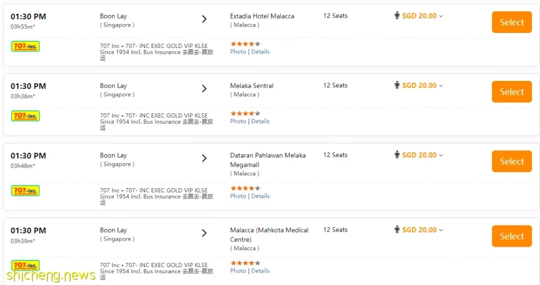The height and width of the screenshot is (285, 540).
Task: Select the Estadia Hotel Malacca trip
Action: [x=512, y=22]
